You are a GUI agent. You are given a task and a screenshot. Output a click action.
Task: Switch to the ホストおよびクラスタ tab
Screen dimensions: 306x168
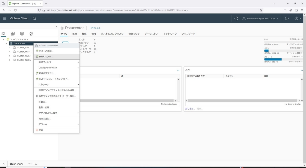112,34
